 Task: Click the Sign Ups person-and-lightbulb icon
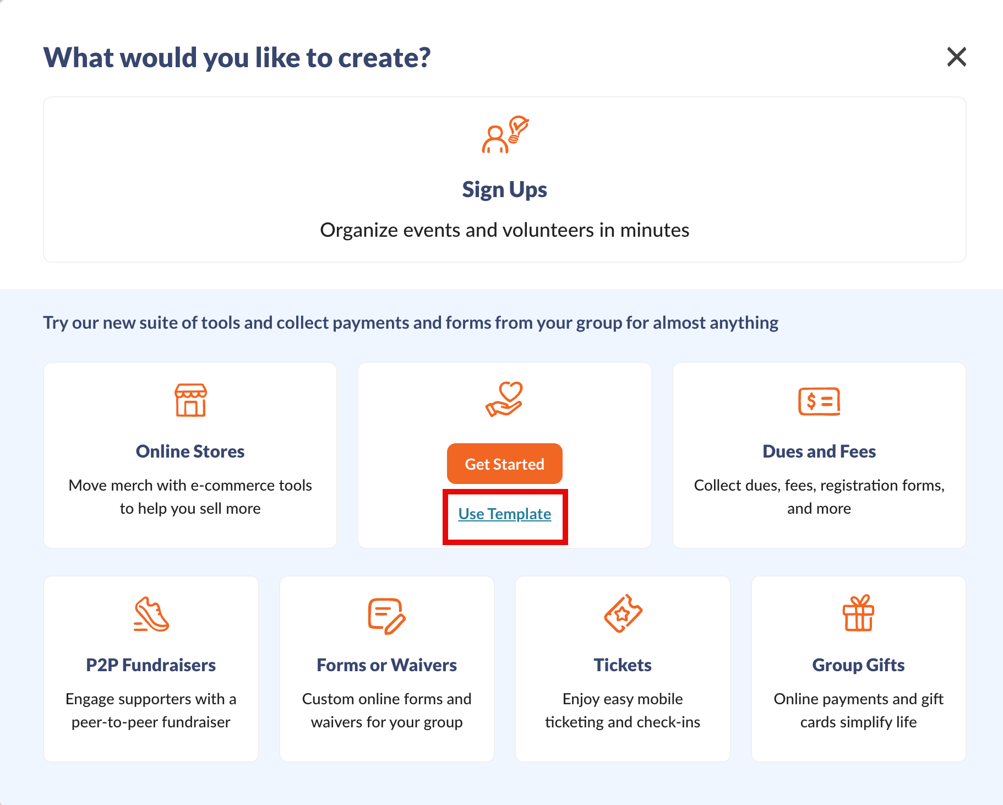point(505,135)
